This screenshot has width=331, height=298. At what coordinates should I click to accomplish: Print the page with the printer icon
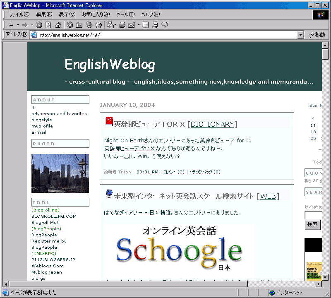(122, 25)
